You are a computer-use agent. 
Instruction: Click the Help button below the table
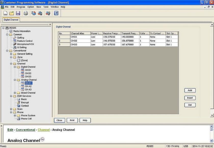85,120
